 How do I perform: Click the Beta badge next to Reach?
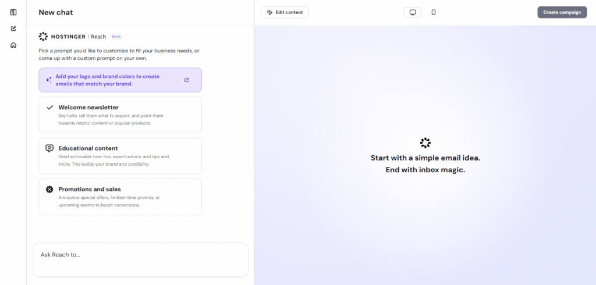click(116, 37)
